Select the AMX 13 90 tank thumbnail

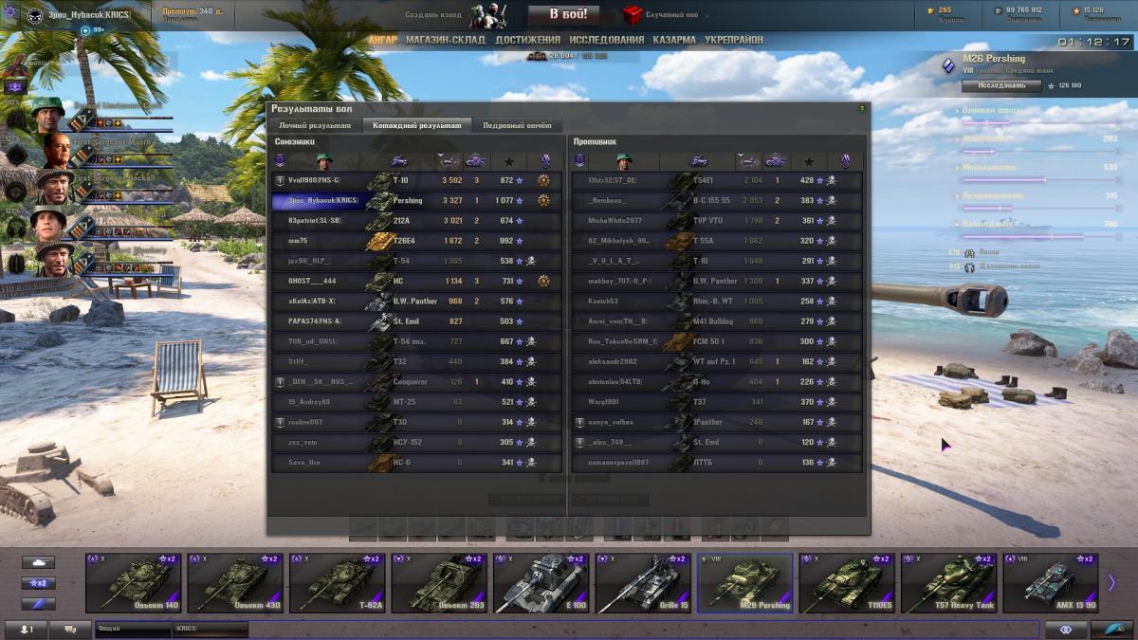(x=1051, y=583)
